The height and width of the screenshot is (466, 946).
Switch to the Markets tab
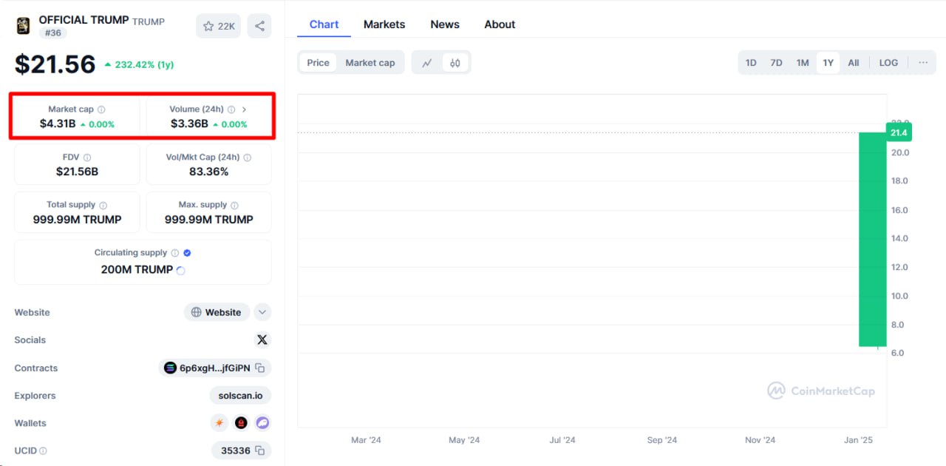click(x=384, y=24)
